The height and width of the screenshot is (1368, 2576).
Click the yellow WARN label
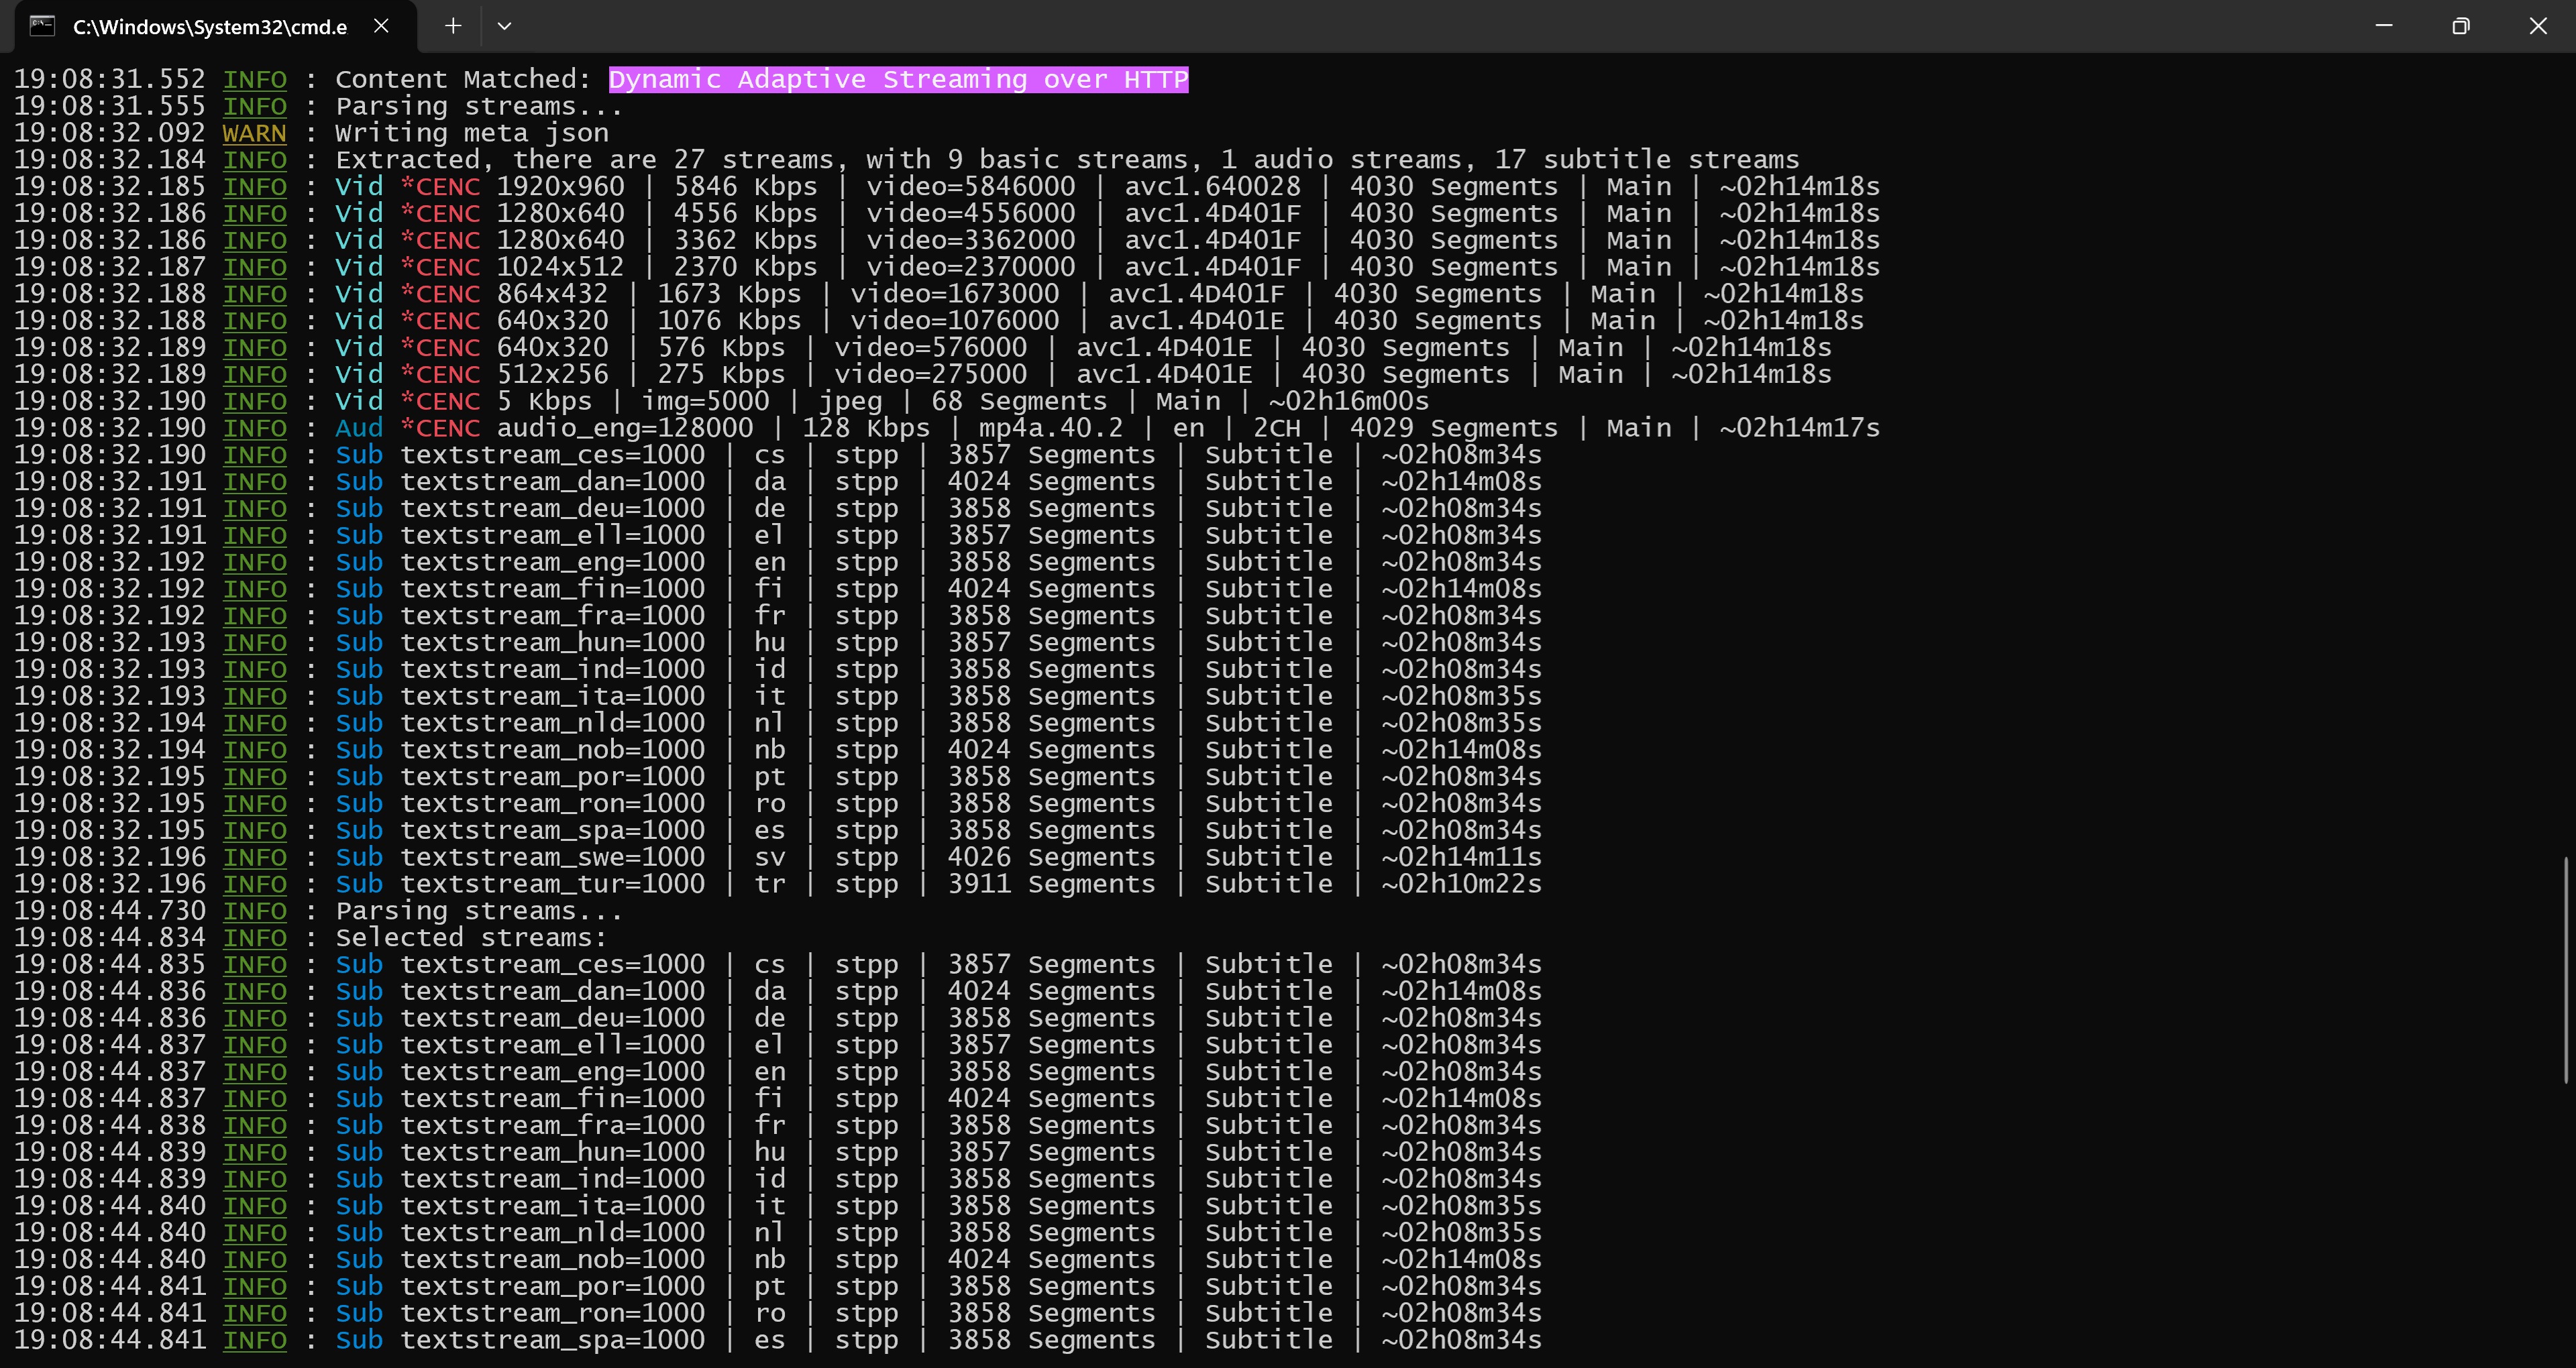(254, 133)
